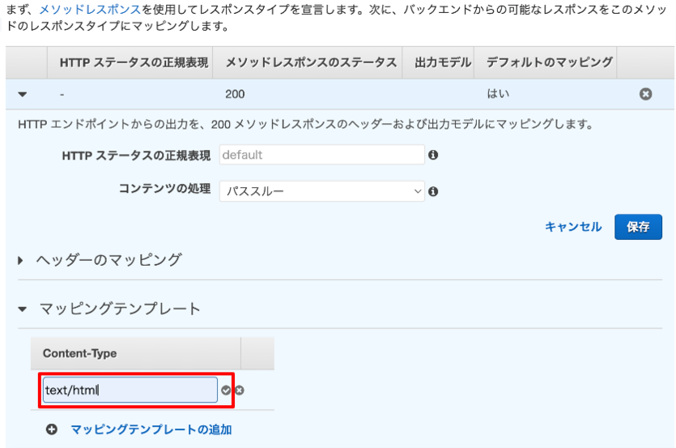
Task: Open the メソッドレスポンス link
Action: [x=90, y=10]
